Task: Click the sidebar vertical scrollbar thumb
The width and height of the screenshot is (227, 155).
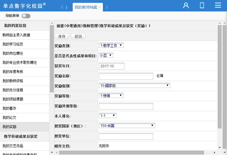Action: [x=52, y=59]
